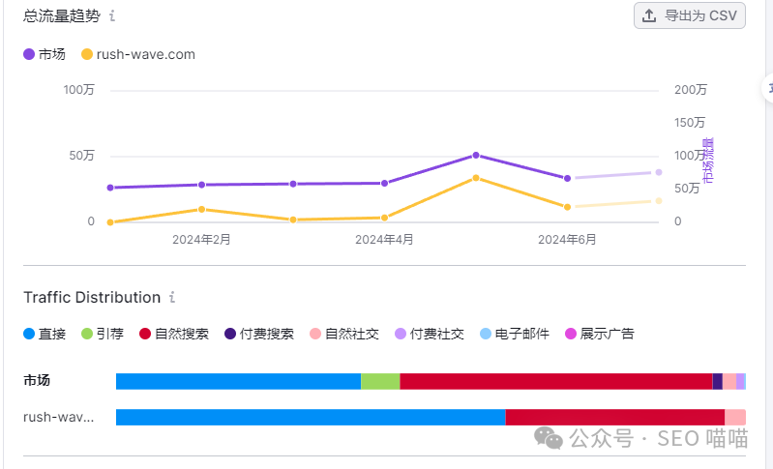Click the peak point on purple 市场 line
773x469 pixels.
coord(476,155)
